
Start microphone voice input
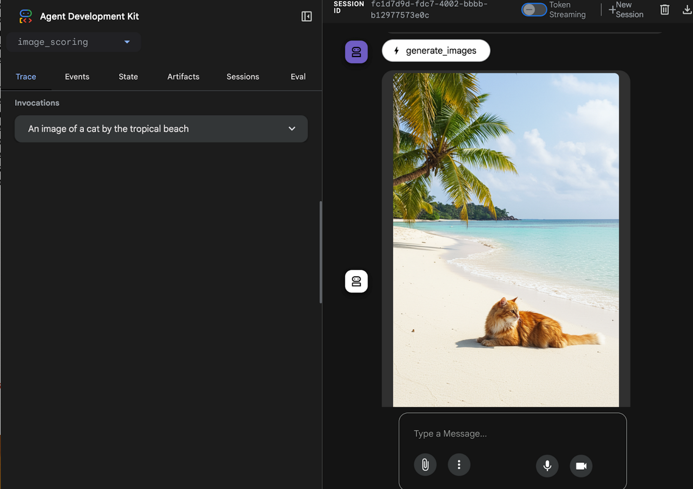coord(547,465)
